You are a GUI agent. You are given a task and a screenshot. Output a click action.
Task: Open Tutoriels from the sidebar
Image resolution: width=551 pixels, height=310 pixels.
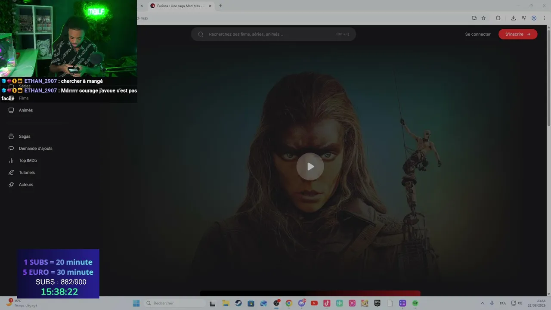pos(27,173)
